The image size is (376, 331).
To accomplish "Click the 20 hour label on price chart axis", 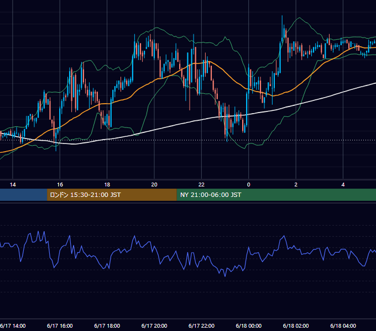I will tap(154, 185).
